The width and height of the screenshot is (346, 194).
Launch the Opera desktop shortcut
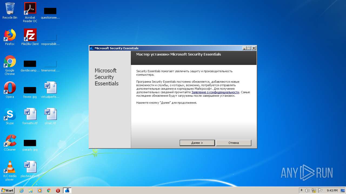click(x=10, y=90)
